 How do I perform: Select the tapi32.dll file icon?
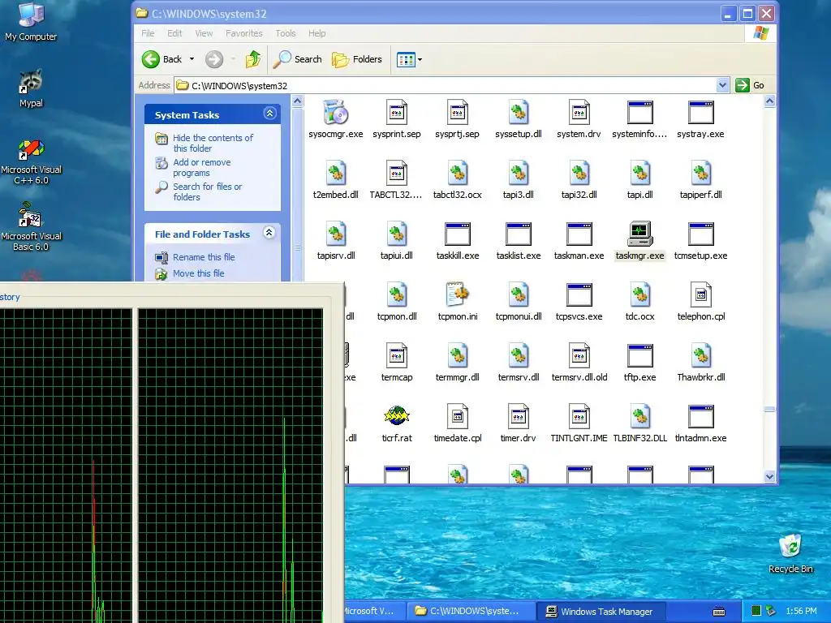(579, 174)
